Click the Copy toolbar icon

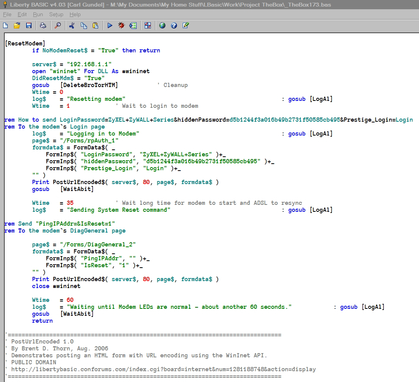tap(83, 25)
